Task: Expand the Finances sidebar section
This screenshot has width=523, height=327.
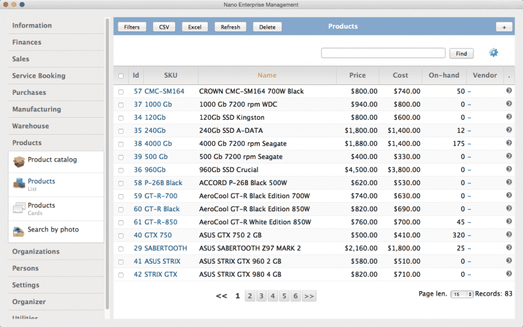Action: [27, 43]
